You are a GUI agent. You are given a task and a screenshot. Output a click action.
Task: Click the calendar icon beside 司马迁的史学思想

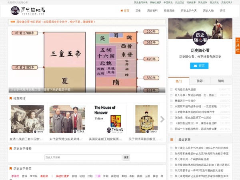[172, 89]
